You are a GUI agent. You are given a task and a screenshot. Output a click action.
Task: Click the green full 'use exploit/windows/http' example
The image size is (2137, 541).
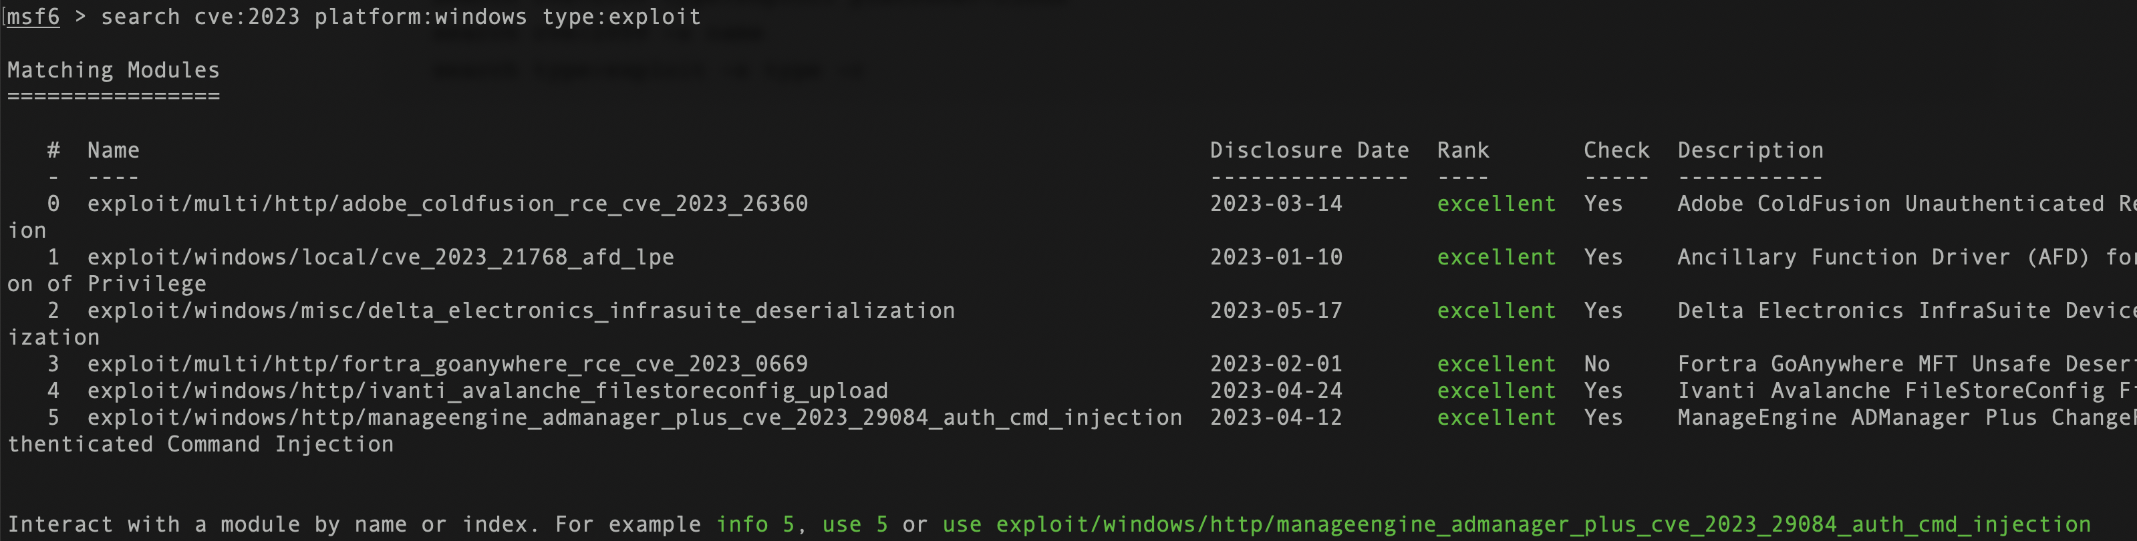point(1516,524)
